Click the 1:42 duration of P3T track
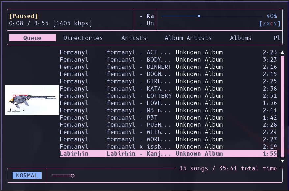This screenshot has height=191, width=289. [x=270, y=118]
